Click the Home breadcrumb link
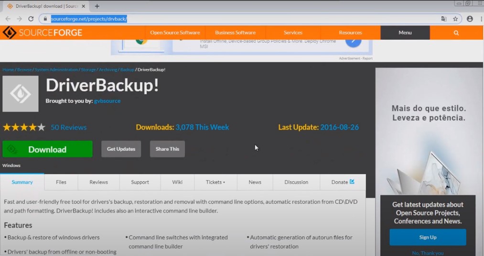Image resolution: width=484 pixels, height=256 pixels. click(8, 69)
